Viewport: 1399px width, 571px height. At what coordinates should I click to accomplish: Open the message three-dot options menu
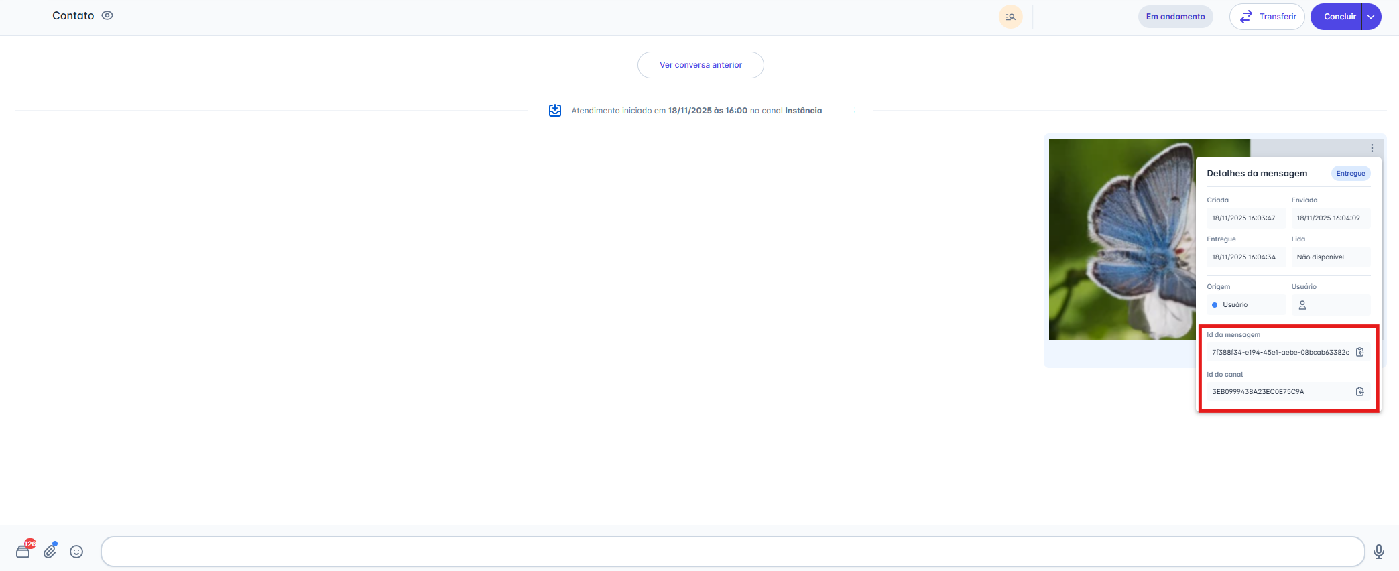point(1372,148)
